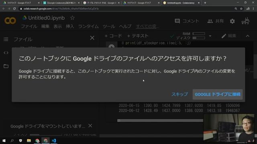Go back with the browser back arrow
This screenshot has height=144, width=257.
coord(4,9)
